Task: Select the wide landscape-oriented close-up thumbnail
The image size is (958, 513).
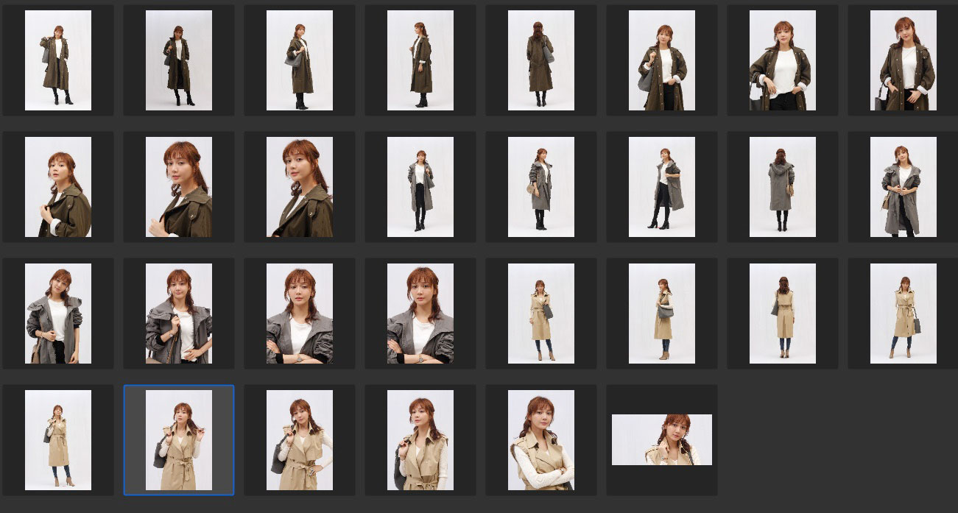Action: [661, 439]
